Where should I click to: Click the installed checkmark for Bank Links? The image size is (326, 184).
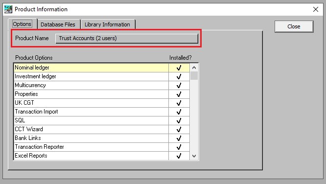[x=179, y=138]
